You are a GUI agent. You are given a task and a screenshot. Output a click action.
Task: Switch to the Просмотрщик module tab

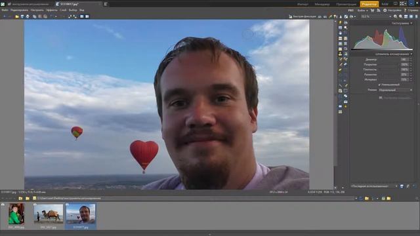point(346,4)
